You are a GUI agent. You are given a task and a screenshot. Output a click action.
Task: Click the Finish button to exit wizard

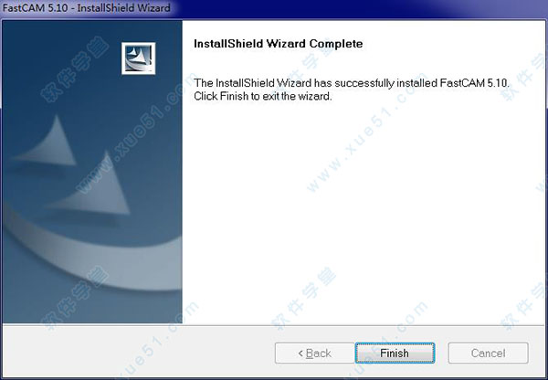[x=395, y=354]
